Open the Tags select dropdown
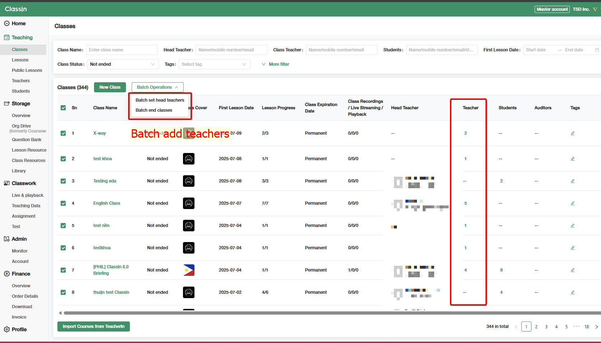The image size is (601, 343). coord(214,64)
